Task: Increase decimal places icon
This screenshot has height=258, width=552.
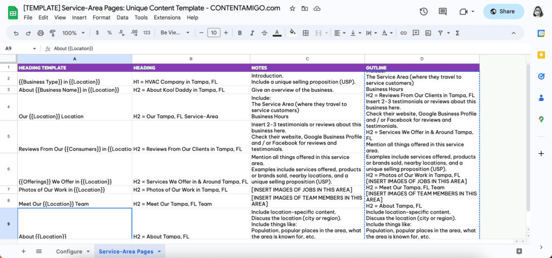Action: pos(134,33)
